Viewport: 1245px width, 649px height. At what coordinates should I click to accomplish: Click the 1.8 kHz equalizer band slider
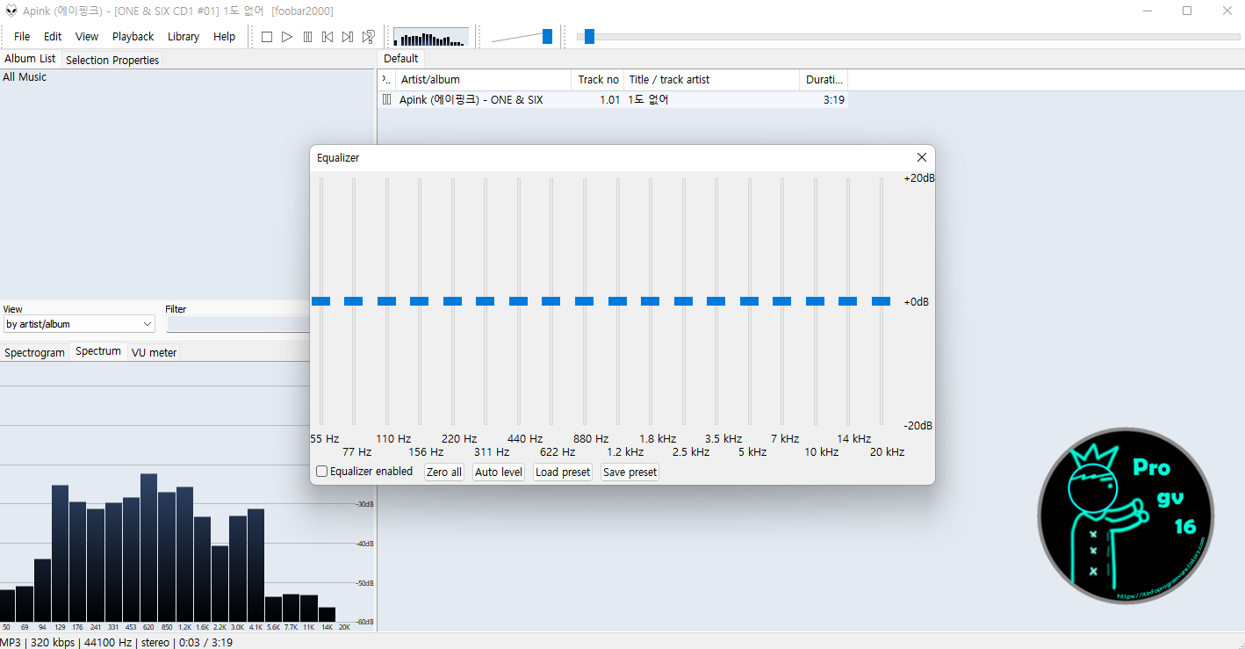click(651, 301)
